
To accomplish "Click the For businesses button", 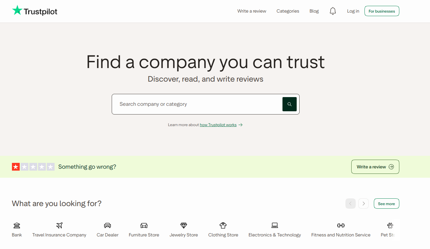I will 382,11.
